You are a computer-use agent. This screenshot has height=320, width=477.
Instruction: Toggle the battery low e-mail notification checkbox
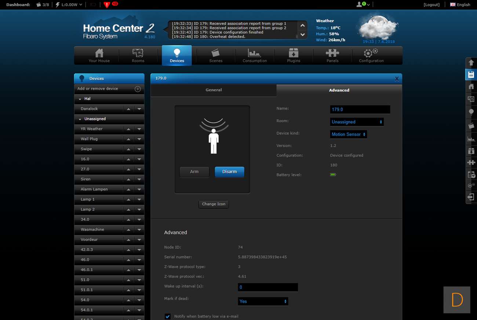click(168, 316)
